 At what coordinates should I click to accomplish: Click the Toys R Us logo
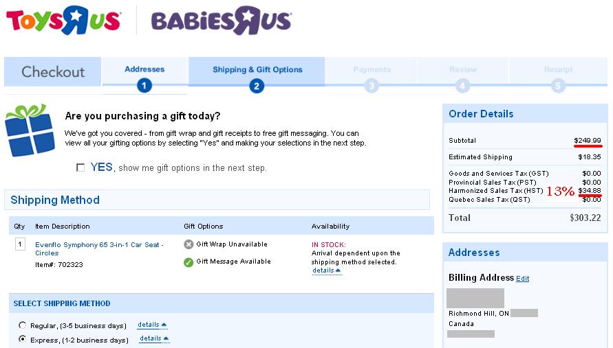(x=63, y=20)
